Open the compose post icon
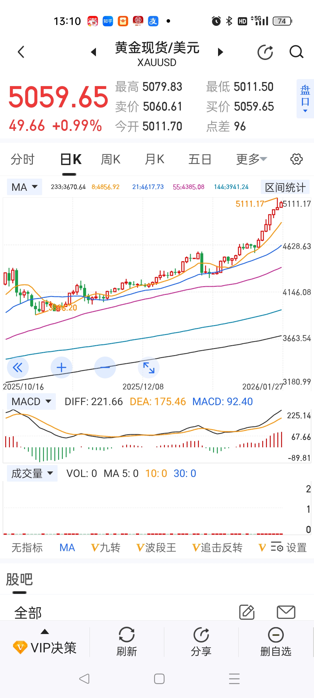Viewport: 314px width, 698px height. (x=247, y=612)
